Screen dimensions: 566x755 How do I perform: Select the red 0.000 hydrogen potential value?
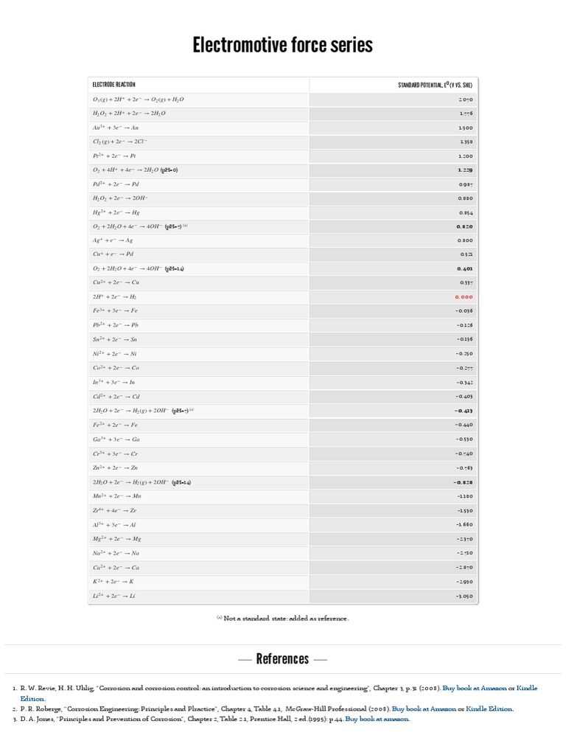coord(464,297)
